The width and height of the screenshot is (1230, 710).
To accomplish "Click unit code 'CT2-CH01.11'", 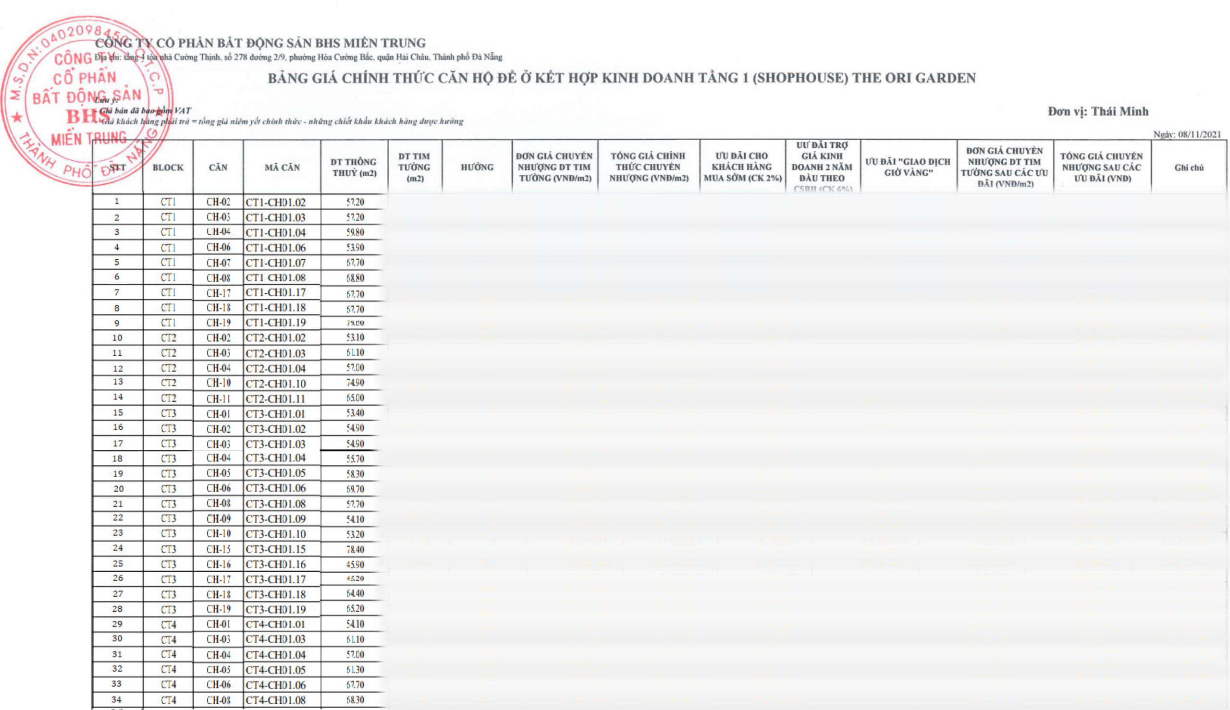I will pos(276,399).
